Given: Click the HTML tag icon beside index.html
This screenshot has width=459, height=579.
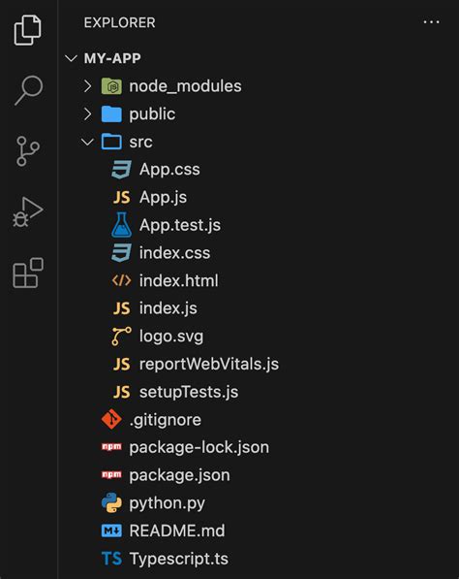Looking at the screenshot, I should point(121,280).
